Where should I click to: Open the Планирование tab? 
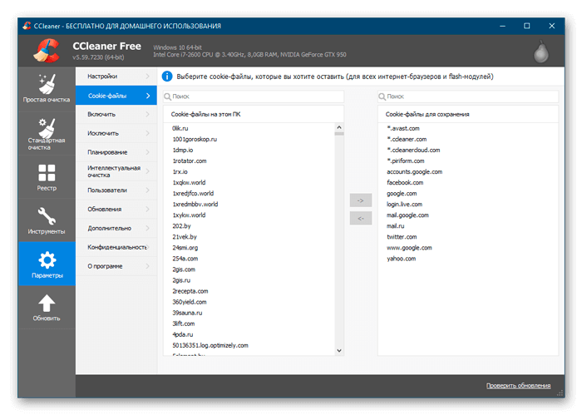pyautogui.click(x=116, y=152)
